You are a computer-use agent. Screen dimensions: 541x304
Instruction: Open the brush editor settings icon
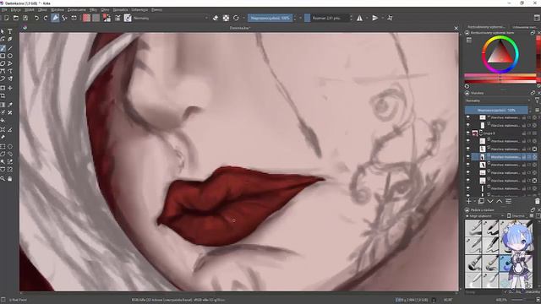[117, 18]
